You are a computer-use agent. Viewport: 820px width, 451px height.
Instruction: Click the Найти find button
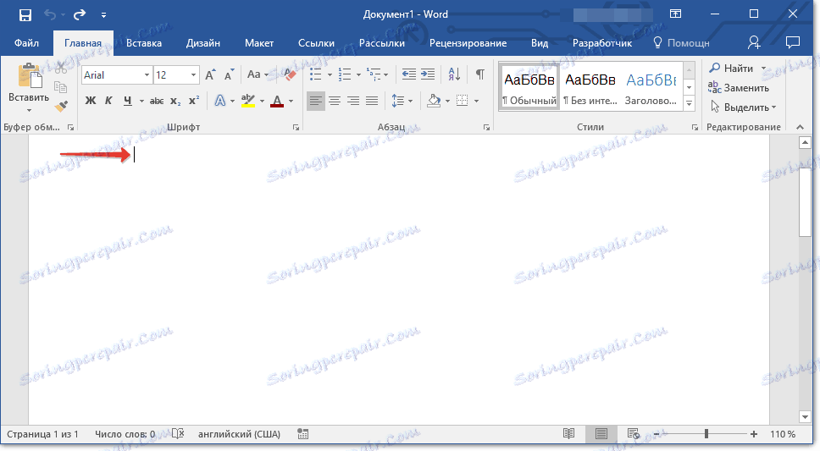[x=731, y=69]
